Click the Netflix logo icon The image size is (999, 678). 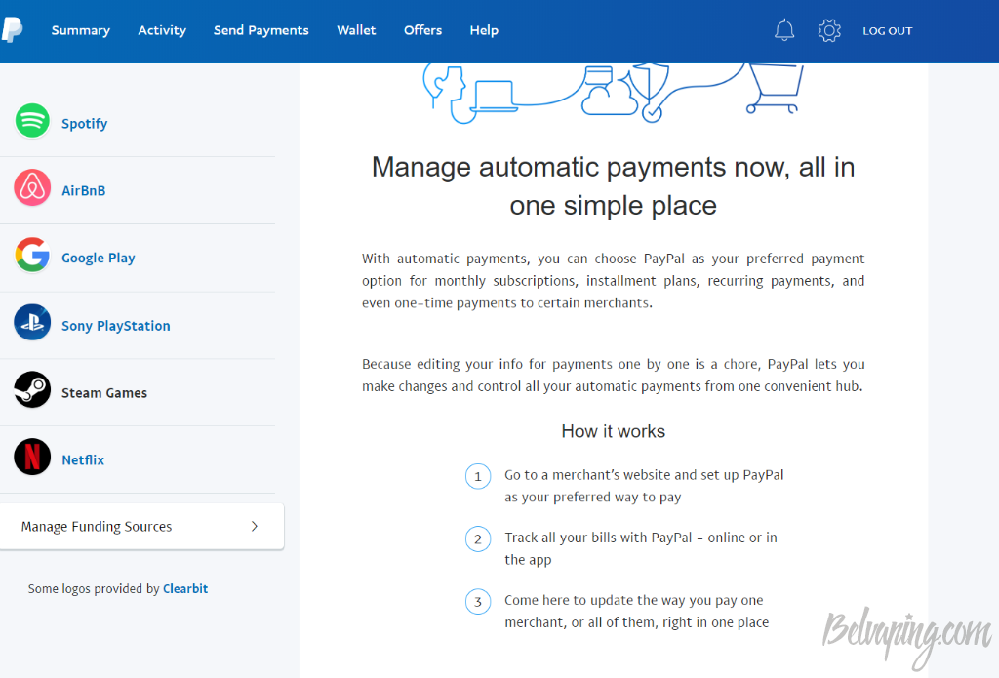coord(32,457)
